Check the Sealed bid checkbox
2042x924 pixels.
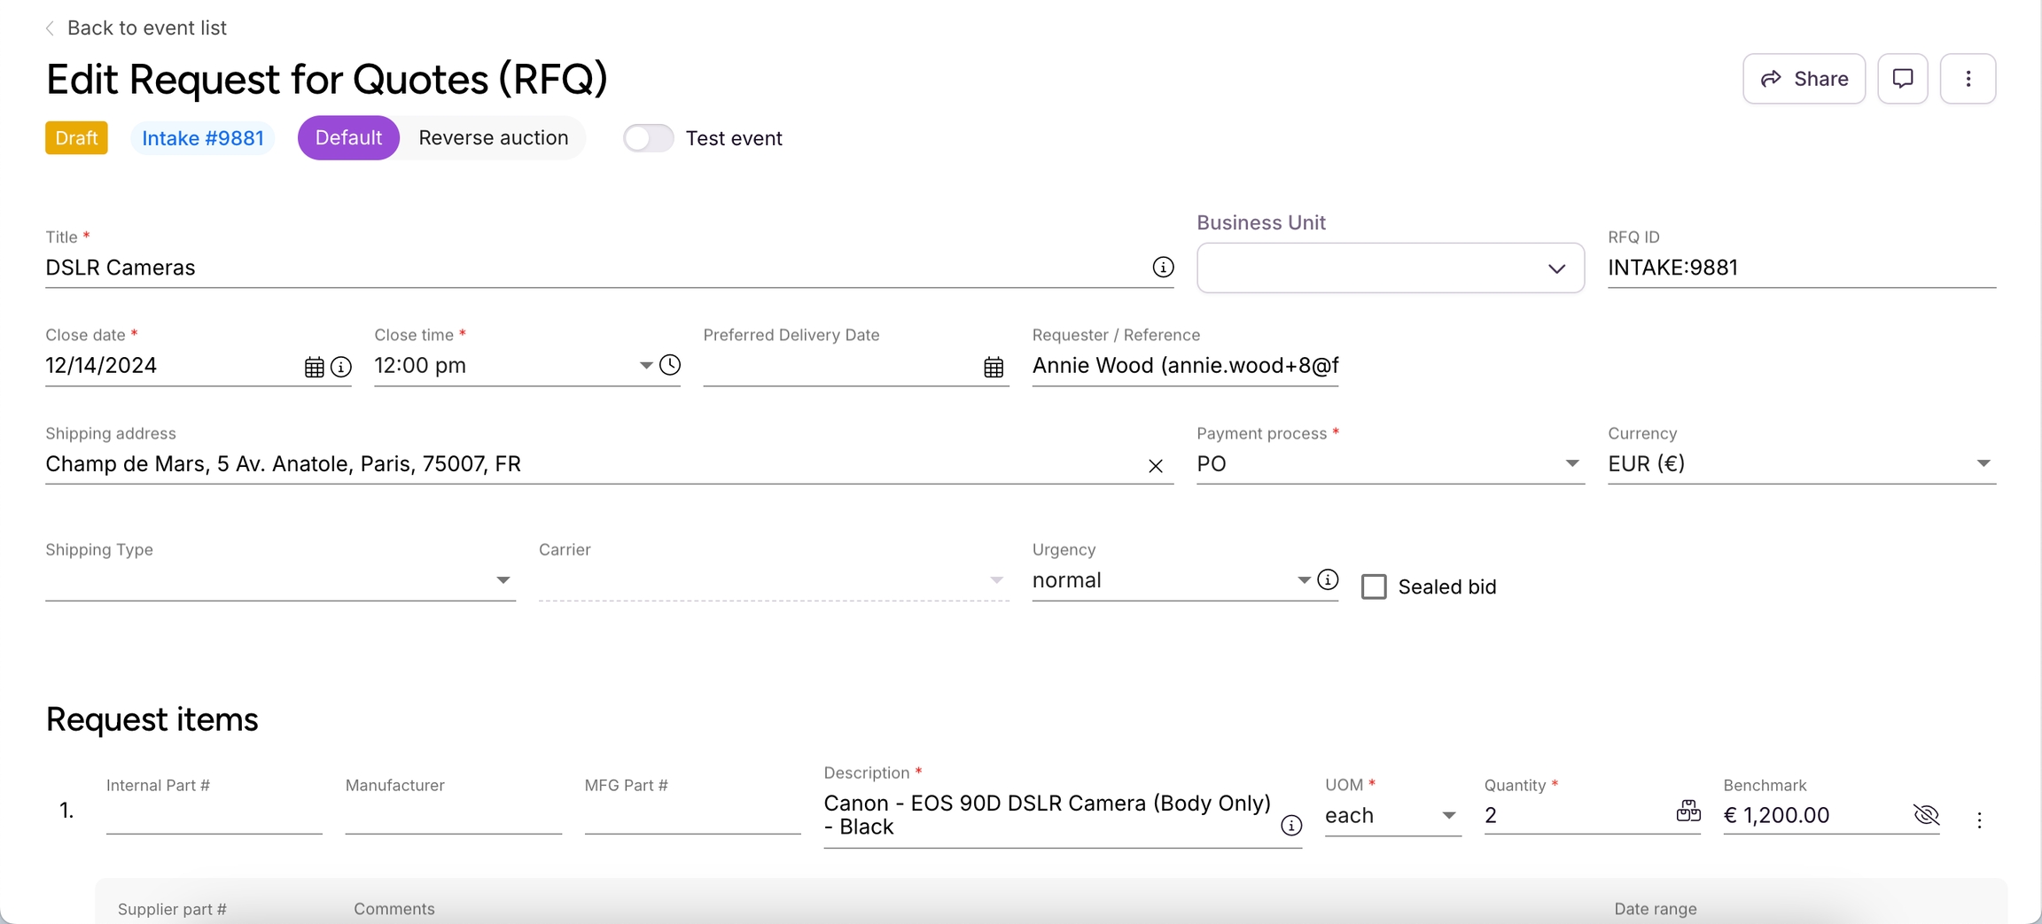[x=1374, y=586]
